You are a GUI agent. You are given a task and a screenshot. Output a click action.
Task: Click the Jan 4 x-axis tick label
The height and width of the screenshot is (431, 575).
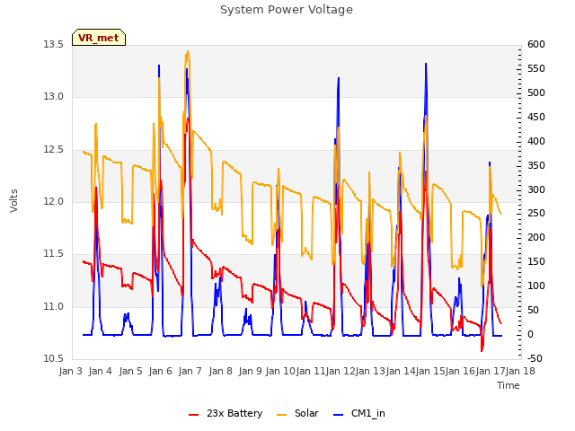101,371
